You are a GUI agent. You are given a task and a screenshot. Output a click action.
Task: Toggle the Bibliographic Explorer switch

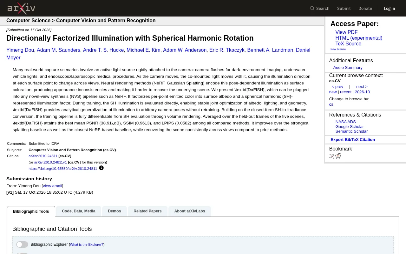pos(22,244)
